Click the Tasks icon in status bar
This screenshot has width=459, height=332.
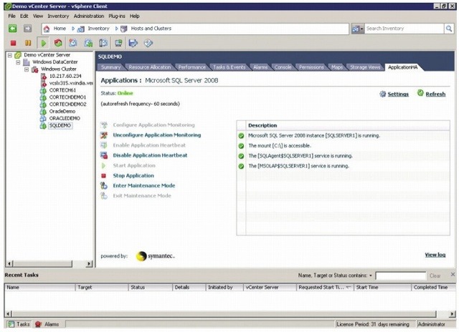(x=11, y=324)
